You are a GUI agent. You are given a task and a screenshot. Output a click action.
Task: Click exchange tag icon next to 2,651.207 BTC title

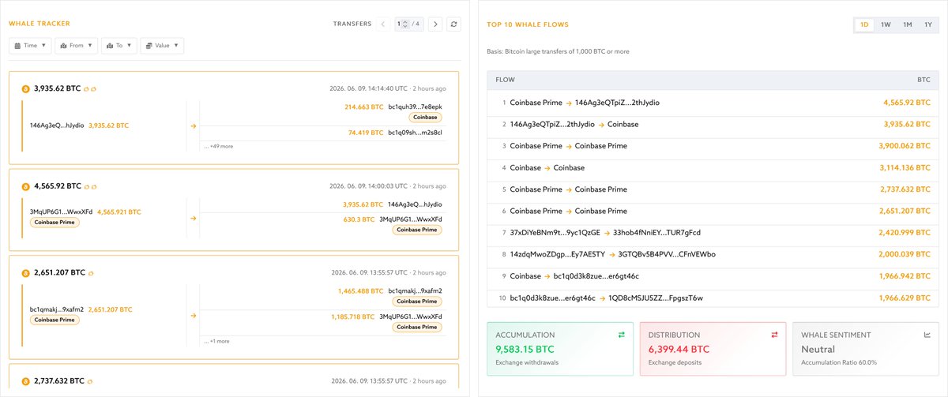pyautogui.click(x=91, y=273)
